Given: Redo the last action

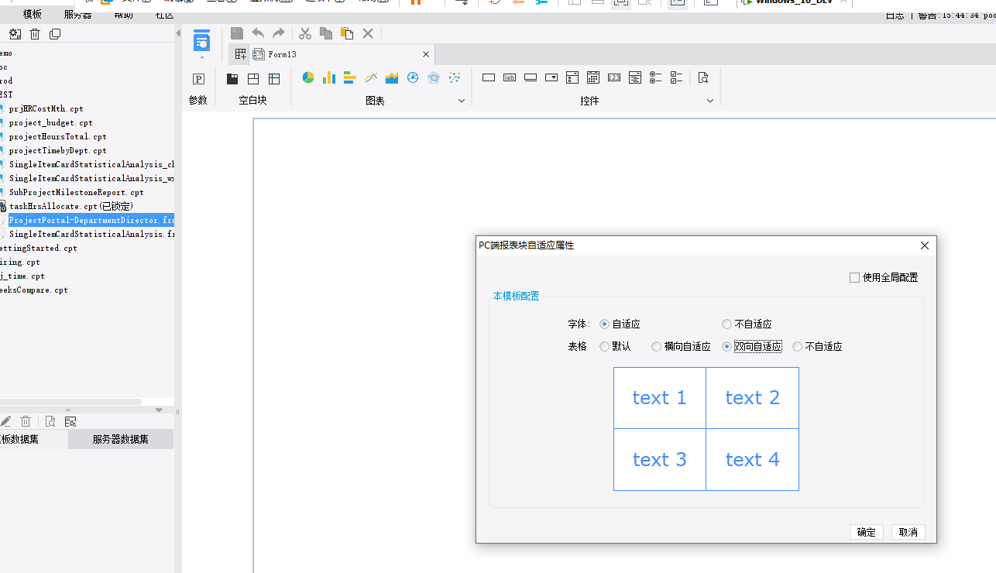Looking at the screenshot, I should pos(279,33).
